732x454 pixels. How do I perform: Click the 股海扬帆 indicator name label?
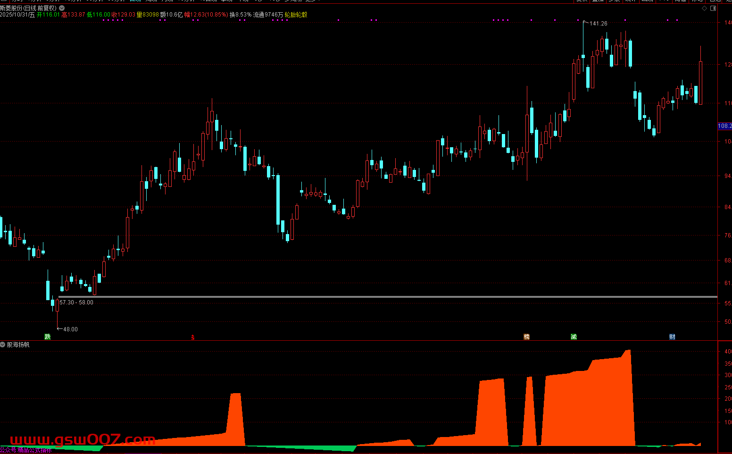(18, 345)
